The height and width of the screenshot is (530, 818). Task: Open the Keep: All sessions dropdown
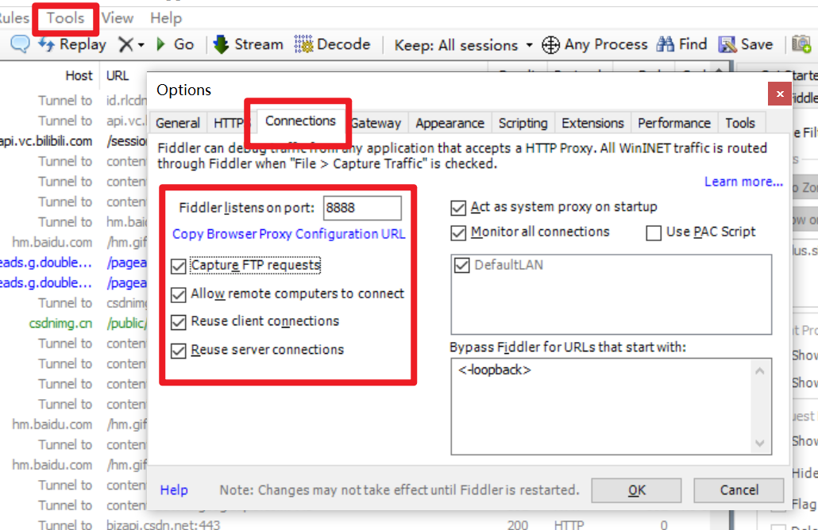pyautogui.click(x=463, y=45)
